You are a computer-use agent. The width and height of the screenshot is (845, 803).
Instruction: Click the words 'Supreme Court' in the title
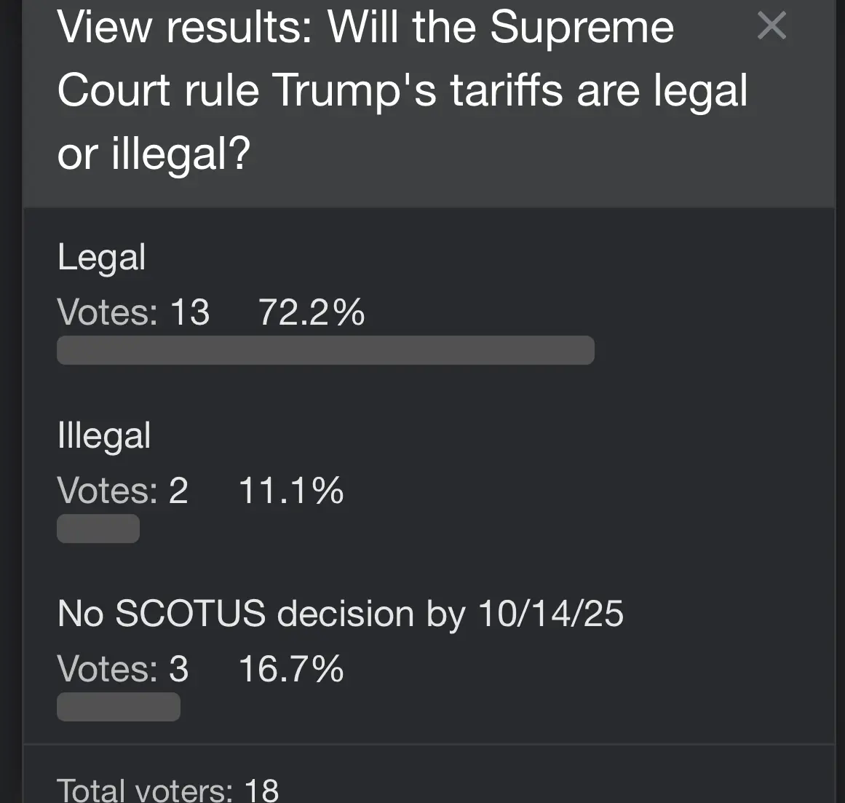(x=581, y=29)
